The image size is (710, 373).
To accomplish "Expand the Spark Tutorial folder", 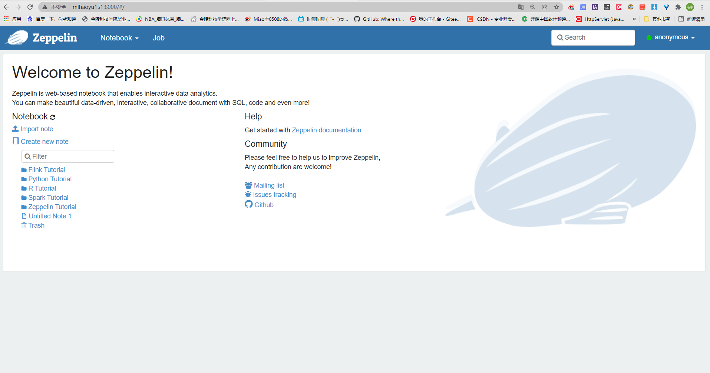I will 45,197.
